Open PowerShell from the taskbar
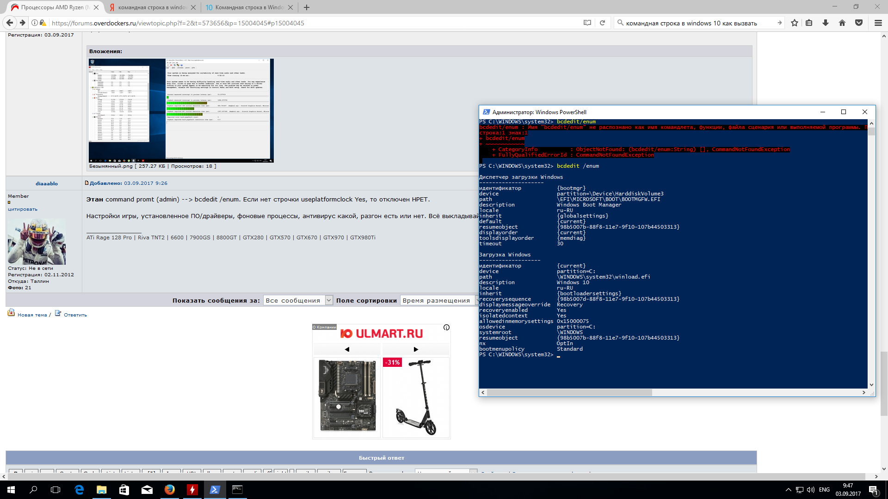888x499 pixels. 215,490
